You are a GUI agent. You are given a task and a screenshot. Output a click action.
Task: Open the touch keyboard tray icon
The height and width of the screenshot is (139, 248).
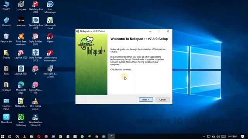(x=223, y=136)
